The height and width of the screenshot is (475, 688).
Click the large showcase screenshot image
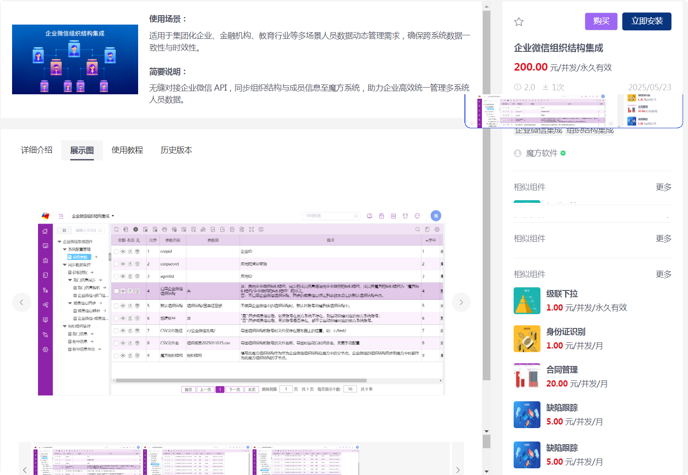pos(241,302)
